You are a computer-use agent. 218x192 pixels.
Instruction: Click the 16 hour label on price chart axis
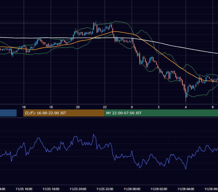24,107
